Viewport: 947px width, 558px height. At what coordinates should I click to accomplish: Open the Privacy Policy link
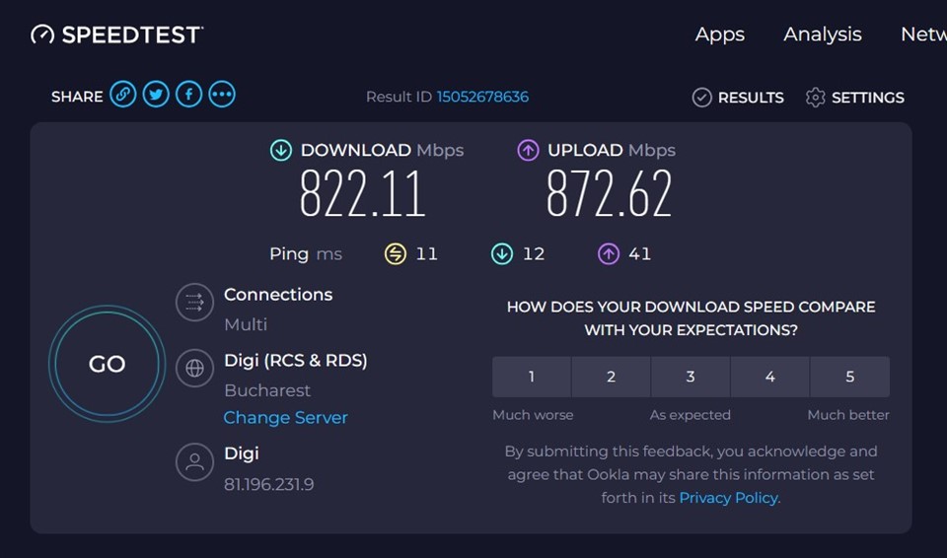[729, 498]
